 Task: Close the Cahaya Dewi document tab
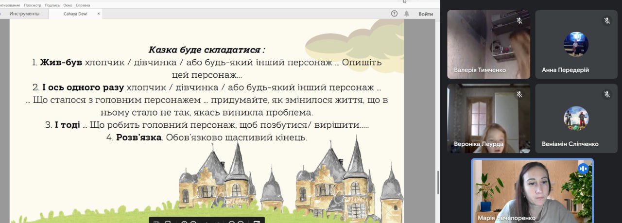99,14
